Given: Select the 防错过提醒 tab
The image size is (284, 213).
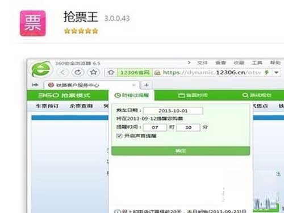Looking at the screenshot, I should [132, 95].
